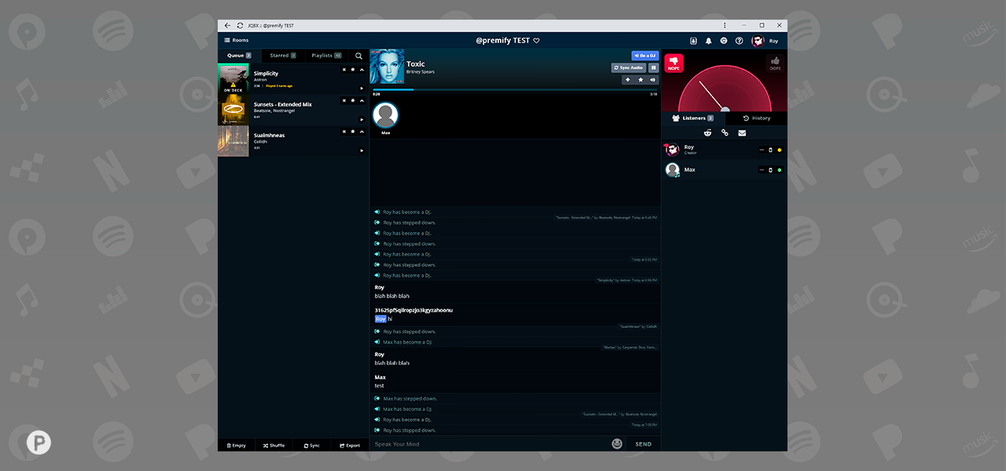Add Toxic to a playlist with plus
This screenshot has width=1006, height=471.
(x=627, y=79)
